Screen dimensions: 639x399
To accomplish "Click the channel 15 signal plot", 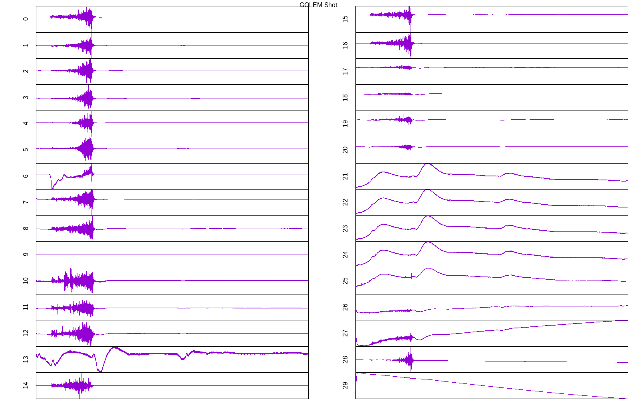I will pyautogui.click(x=492, y=19).
